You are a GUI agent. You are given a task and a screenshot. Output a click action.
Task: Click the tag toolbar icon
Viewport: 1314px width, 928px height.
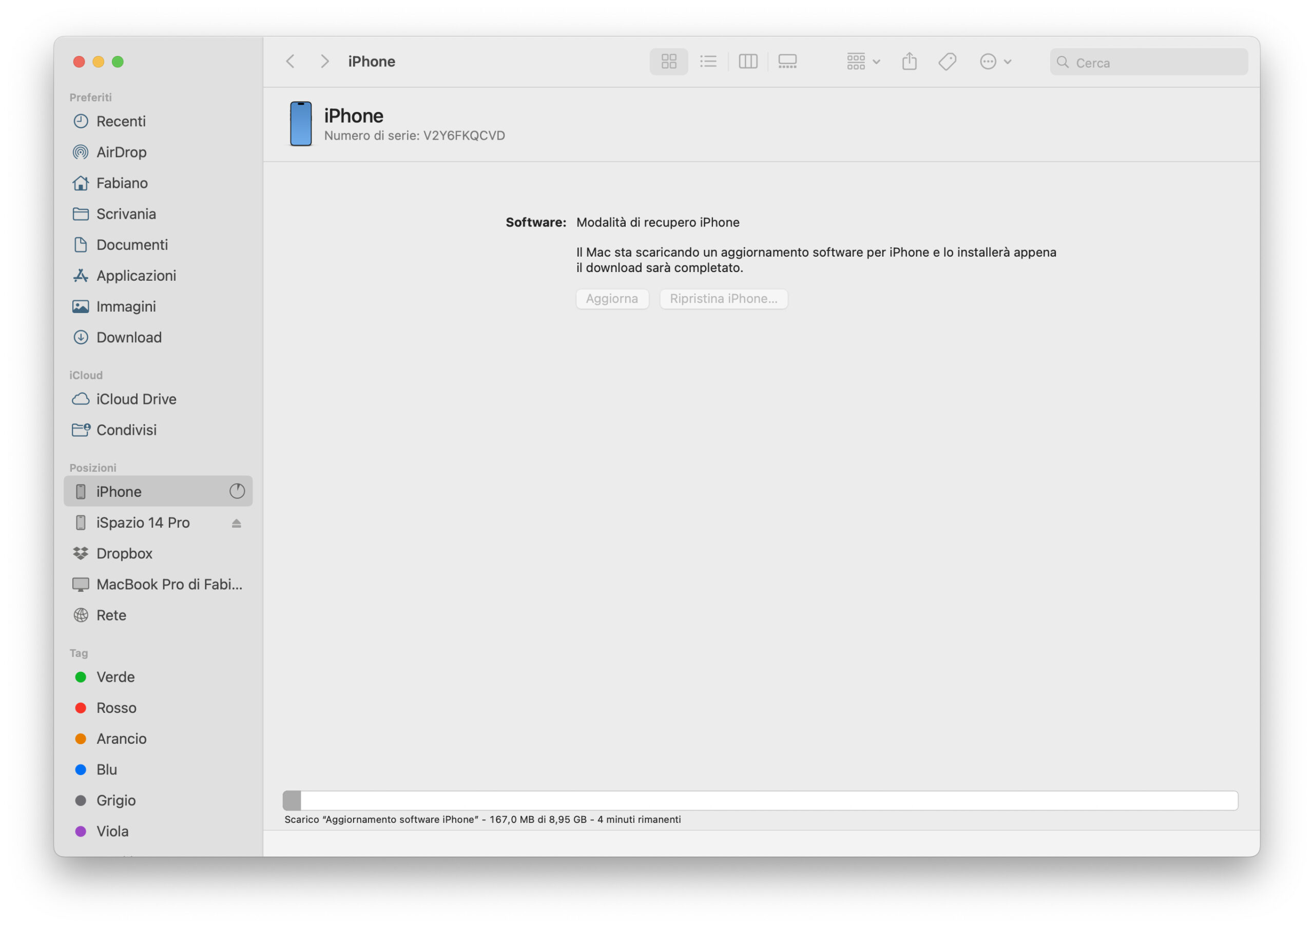coord(947,61)
